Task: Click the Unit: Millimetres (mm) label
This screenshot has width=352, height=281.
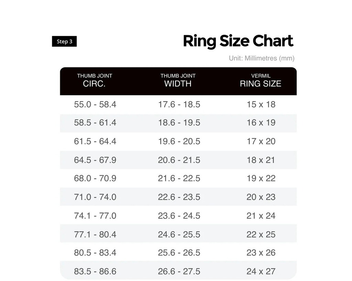Action: click(261, 58)
